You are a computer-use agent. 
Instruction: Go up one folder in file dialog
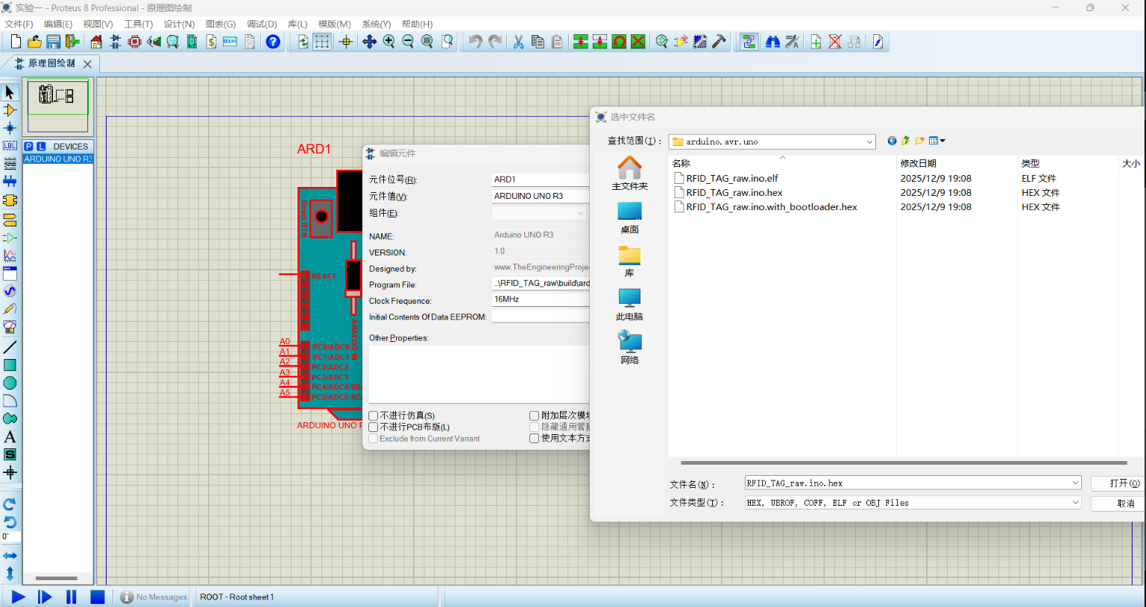tap(906, 141)
